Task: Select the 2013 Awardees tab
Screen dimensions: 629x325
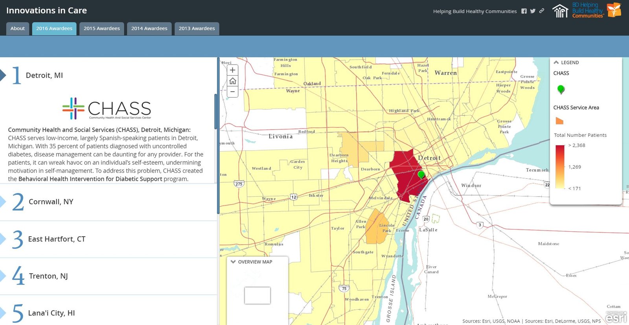Action: tap(197, 29)
